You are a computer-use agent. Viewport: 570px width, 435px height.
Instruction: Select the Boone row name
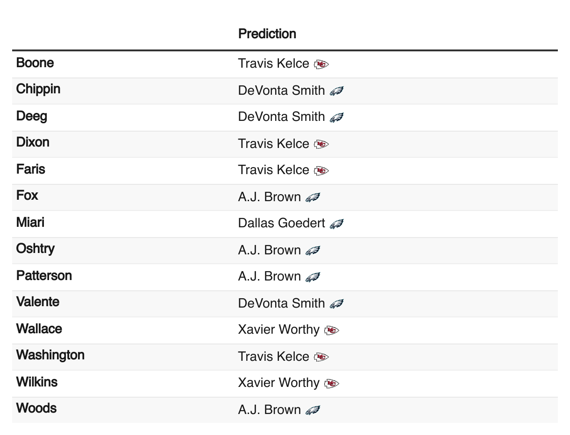pyautogui.click(x=35, y=63)
